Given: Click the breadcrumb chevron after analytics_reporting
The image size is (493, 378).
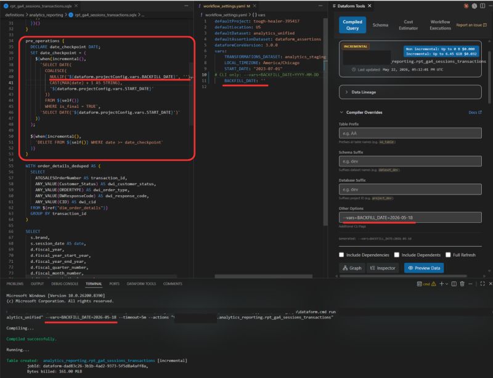Looking at the screenshot, I should [66, 15].
